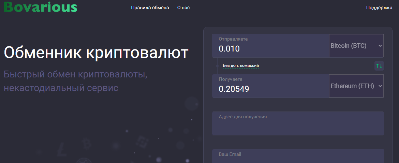Expand the Ethereum (ETH) currency dropdown
Image resolution: width=399 pixels, height=163 pixels.
click(x=356, y=86)
